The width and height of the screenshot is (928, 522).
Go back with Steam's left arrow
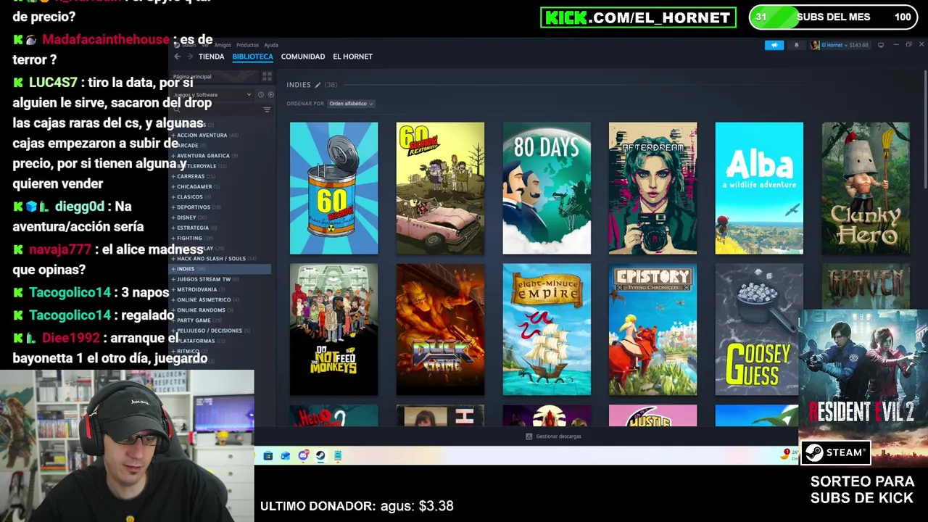pos(177,57)
